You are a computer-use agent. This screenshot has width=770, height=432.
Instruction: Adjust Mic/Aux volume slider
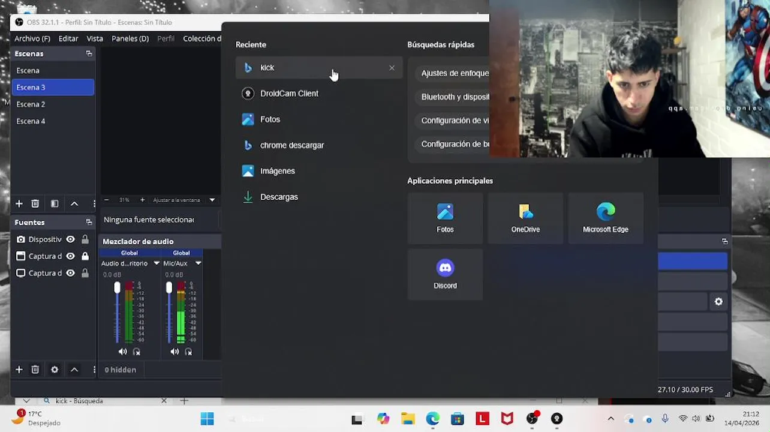tap(169, 288)
